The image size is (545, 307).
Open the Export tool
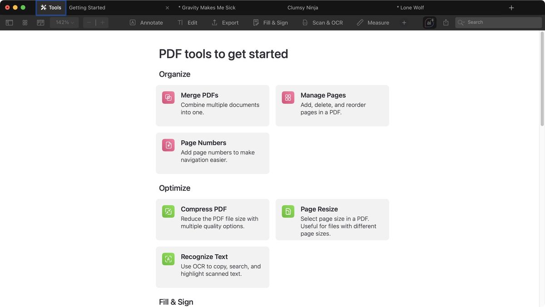click(x=224, y=22)
